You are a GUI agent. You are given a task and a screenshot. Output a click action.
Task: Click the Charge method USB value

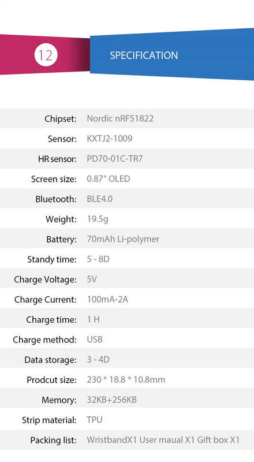95,340
